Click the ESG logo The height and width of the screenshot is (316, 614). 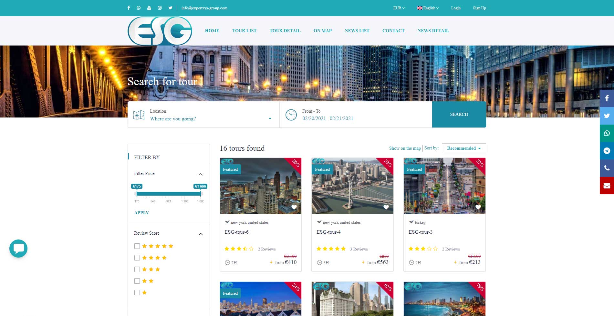point(160,31)
